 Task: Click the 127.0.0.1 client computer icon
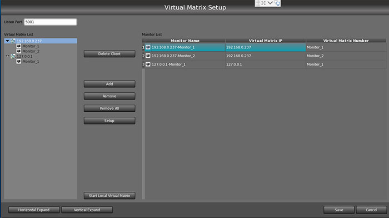pos(13,56)
